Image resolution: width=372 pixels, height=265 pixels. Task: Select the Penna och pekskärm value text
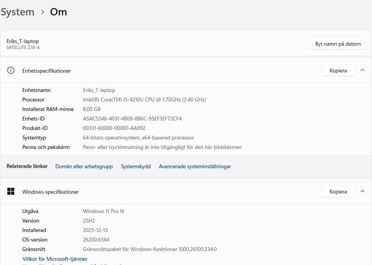pos(162,147)
